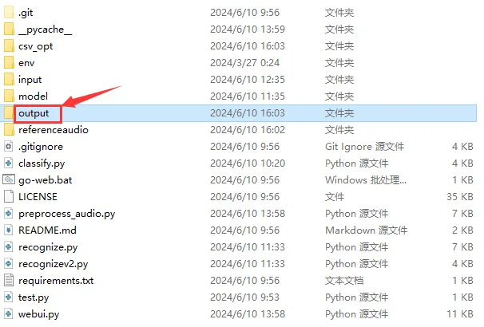Click the '文本文档' type cell

tap(344, 281)
